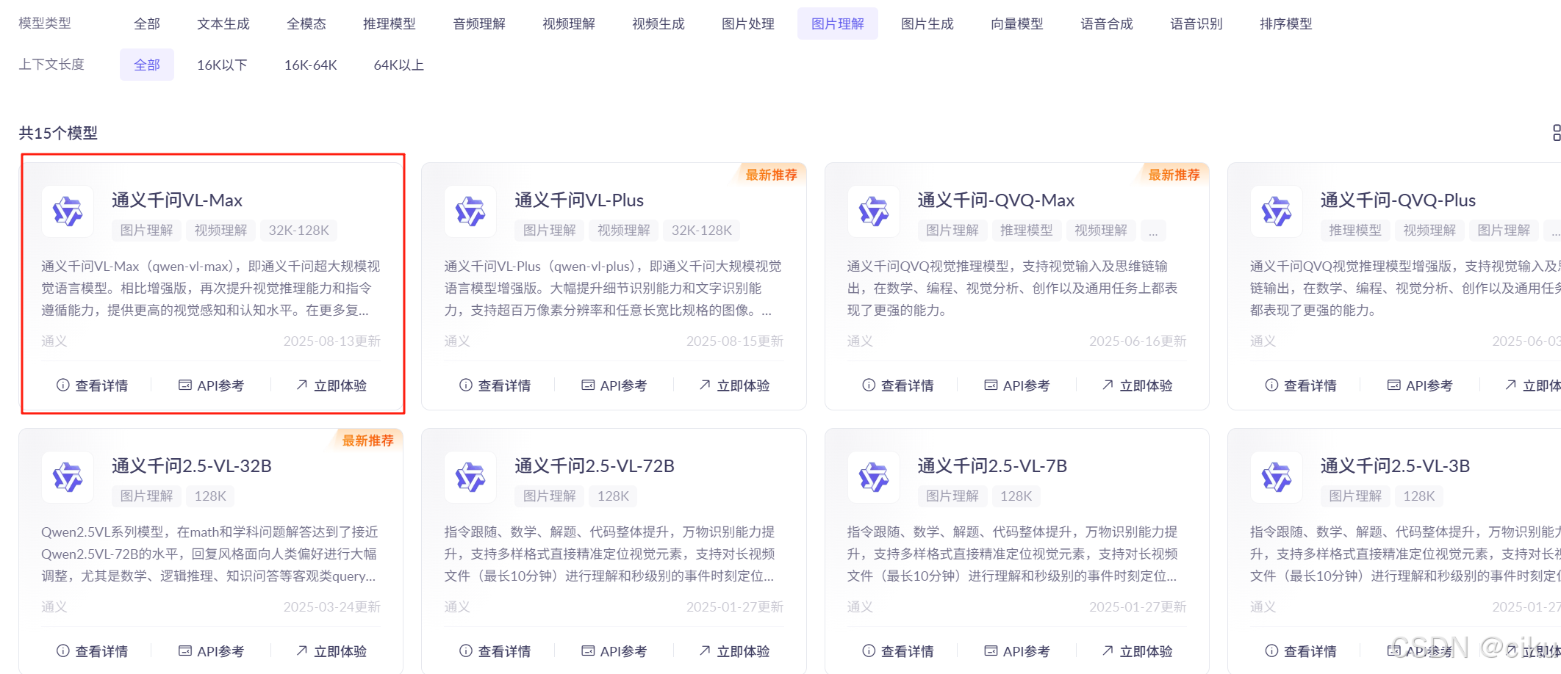Select the 全部 context length filter
Screen dimensions: 1561x674
(147, 65)
